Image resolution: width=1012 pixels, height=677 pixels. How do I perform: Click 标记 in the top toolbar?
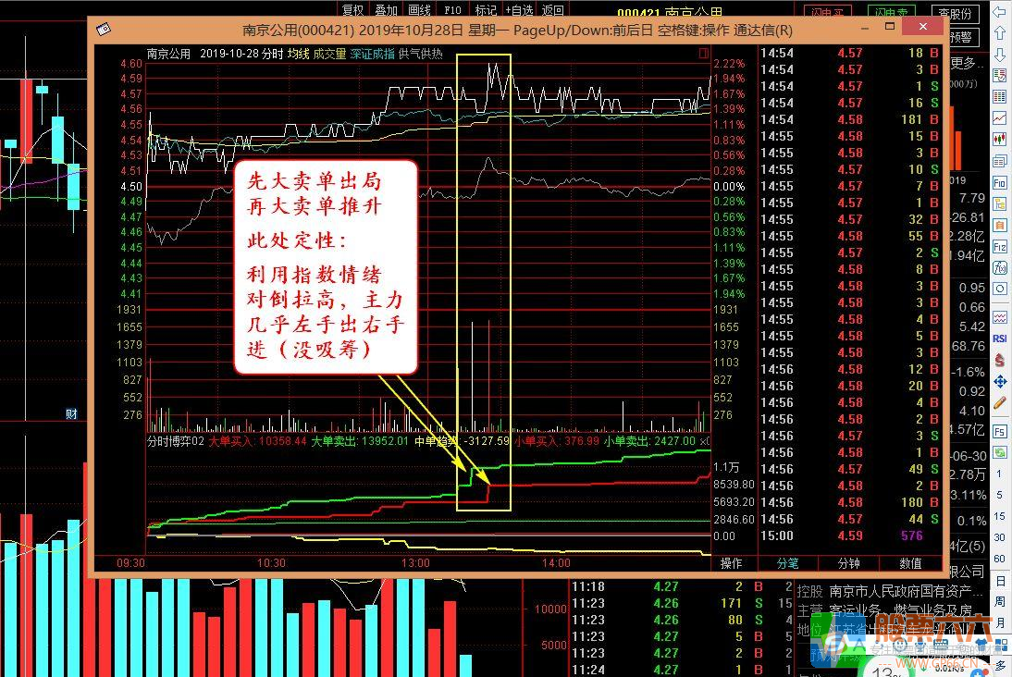point(486,9)
